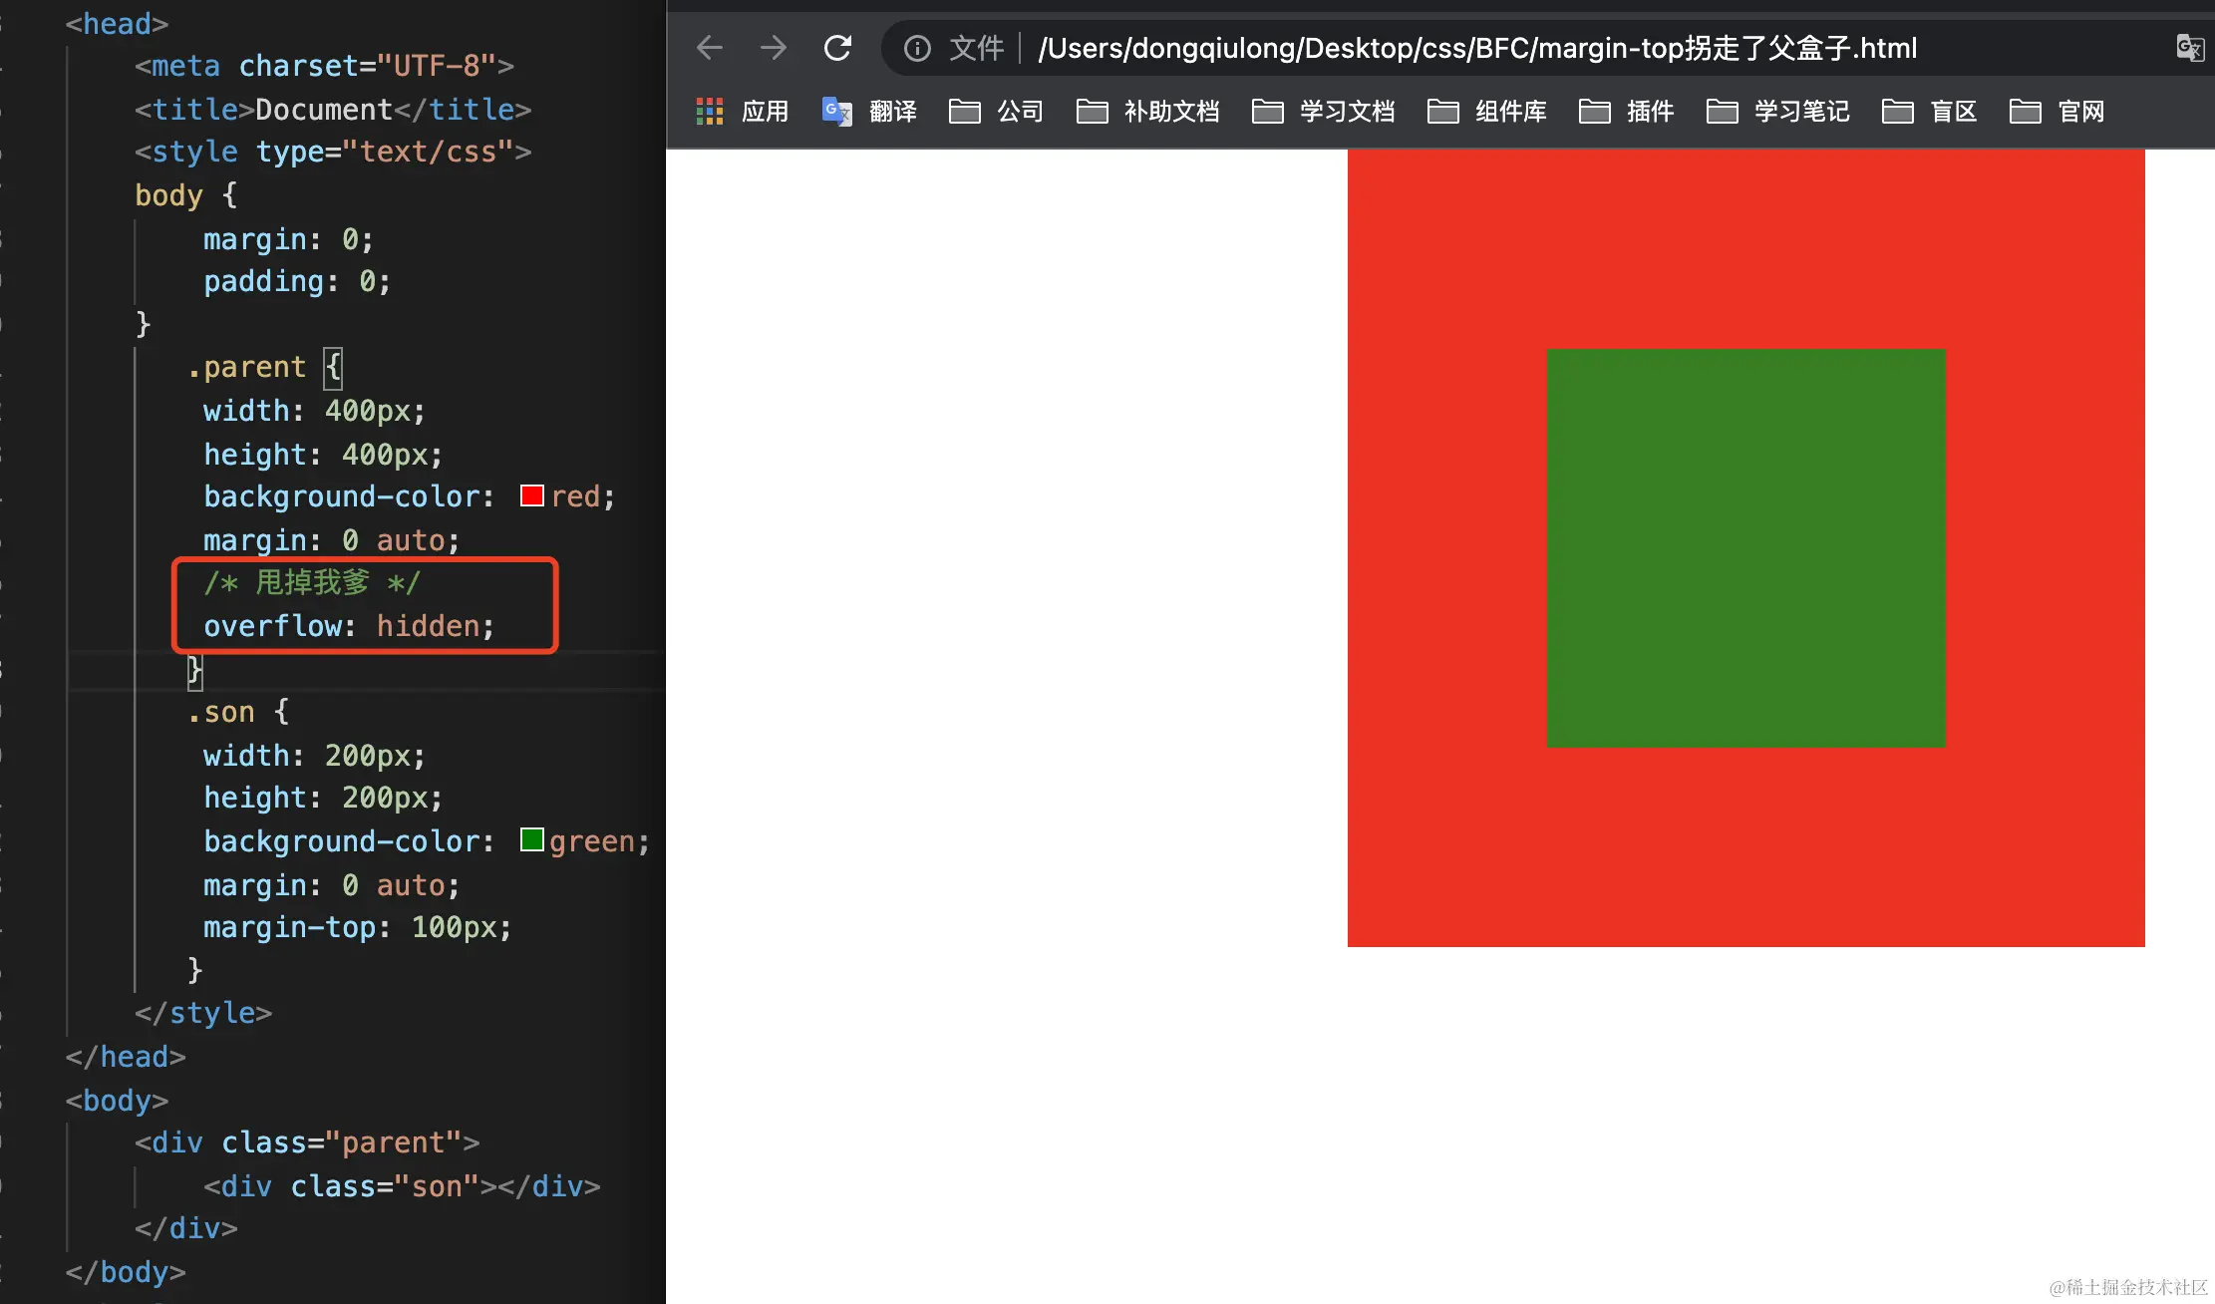Viewport: 2215px width, 1304px height.
Task: Click the back navigation arrow
Action: point(709,47)
